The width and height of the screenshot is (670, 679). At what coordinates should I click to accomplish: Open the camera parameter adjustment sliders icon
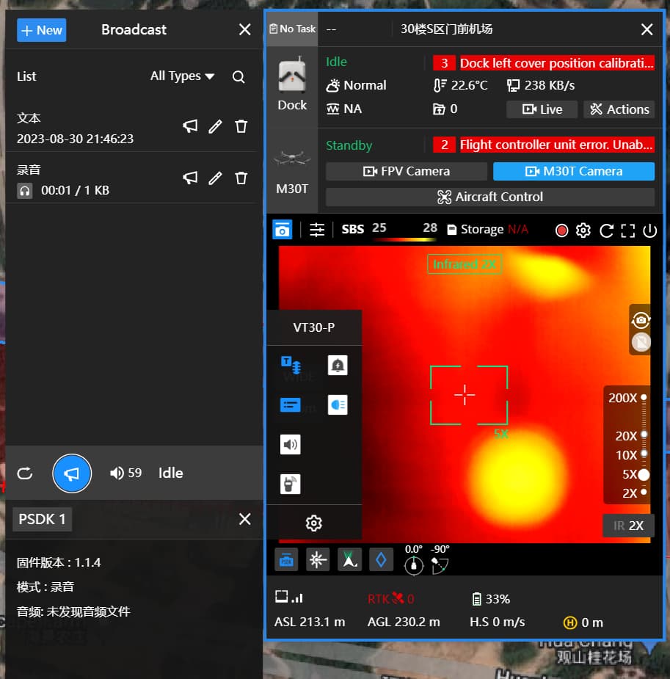(x=317, y=230)
